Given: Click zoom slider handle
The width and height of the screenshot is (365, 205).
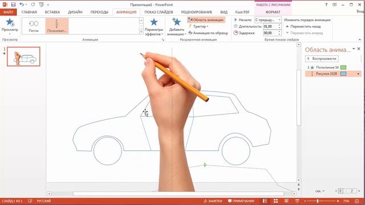Looking at the screenshot, I should 318,201.
